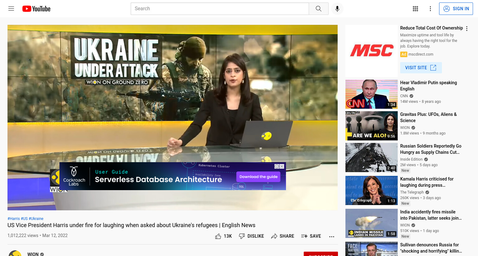Play Hear Vladimir Putin speaking English thumbnail
Screen dimensions: 478x256
pos(372,94)
